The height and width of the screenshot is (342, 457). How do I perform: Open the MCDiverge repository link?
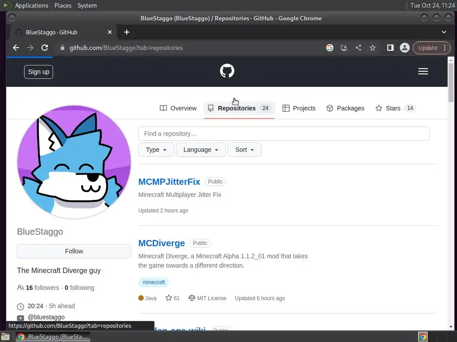162,243
